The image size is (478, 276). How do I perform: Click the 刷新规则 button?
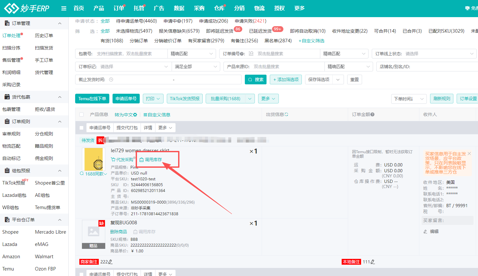[x=442, y=99]
